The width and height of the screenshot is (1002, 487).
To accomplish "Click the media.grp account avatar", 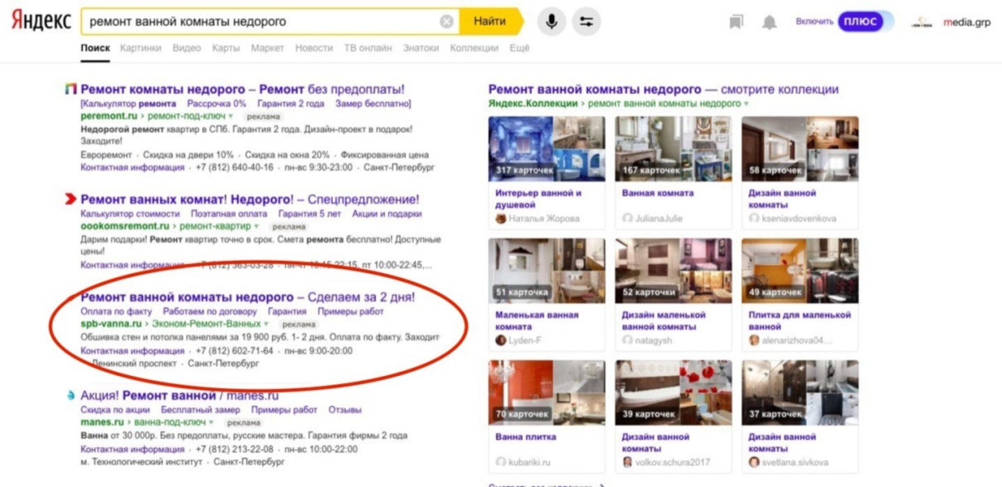I will 922,22.
